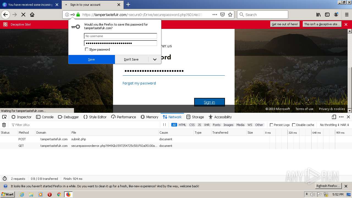This screenshot has width=352, height=198.
Task: Open performance analysis stopwatch icon
Action: (4, 179)
